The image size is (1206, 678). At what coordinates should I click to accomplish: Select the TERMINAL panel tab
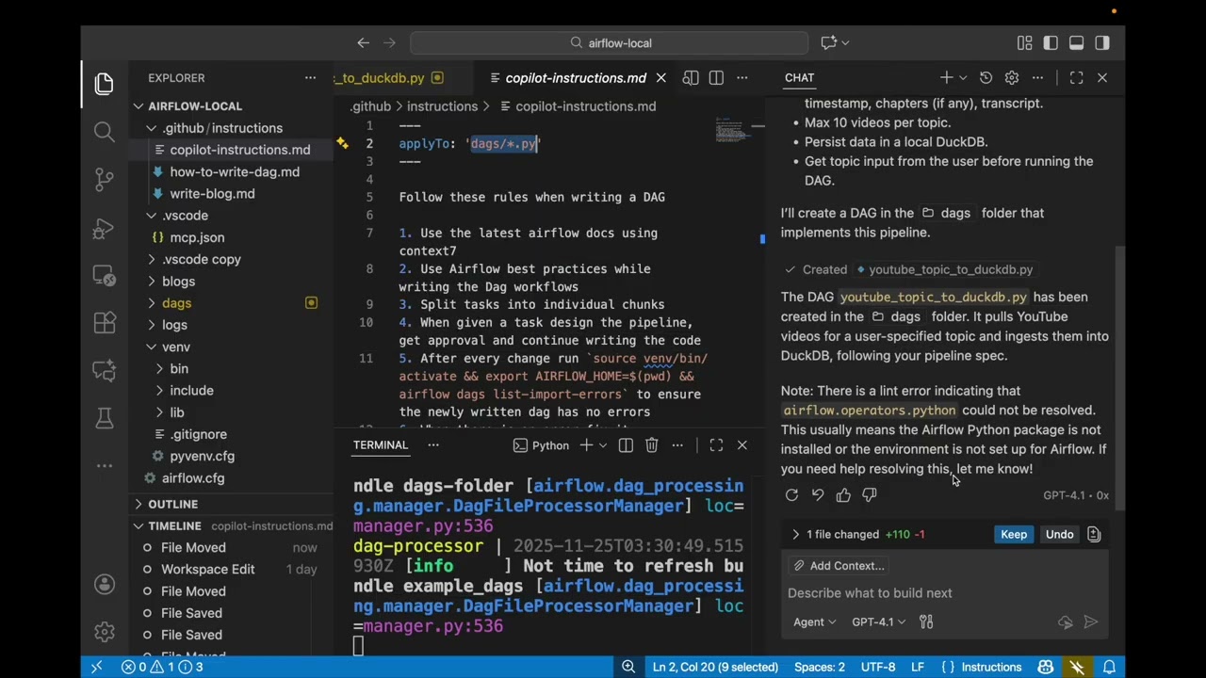coord(381,445)
